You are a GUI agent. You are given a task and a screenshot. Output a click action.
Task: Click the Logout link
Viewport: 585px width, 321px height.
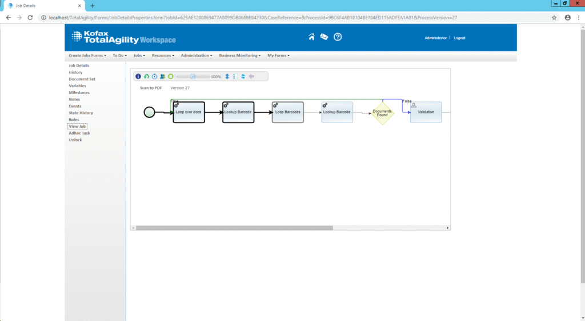(x=459, y=38)
